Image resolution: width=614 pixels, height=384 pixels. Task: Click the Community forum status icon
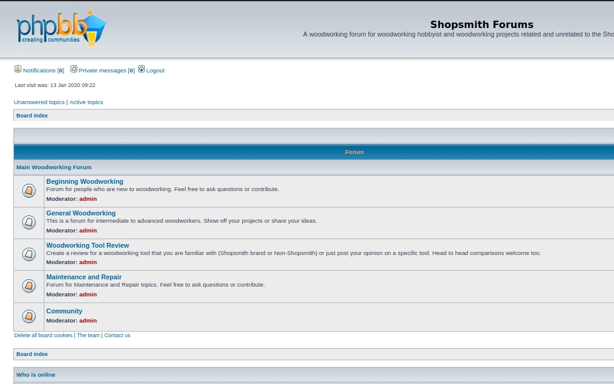tap(29, 316)
